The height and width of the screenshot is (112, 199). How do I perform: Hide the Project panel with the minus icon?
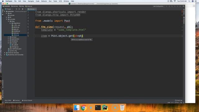click(x=25, y=9)
